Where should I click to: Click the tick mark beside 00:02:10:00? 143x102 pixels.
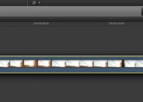coord(108,24)
